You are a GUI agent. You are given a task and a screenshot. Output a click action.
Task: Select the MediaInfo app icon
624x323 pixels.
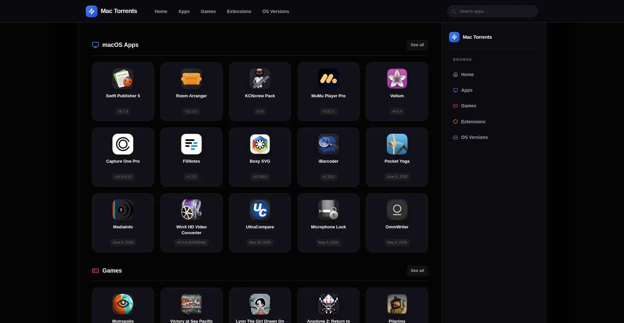click(123, 210)
